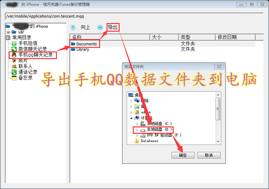Screen dimensions: 269x189
Task: Click the 导出 export button
Action: point(113,27)
